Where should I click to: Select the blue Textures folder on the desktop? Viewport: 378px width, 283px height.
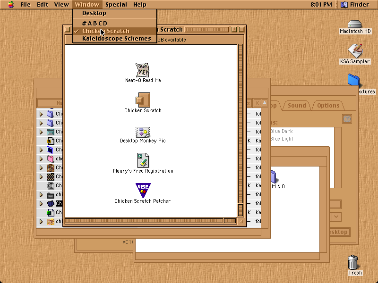click(x=353, y=80)
